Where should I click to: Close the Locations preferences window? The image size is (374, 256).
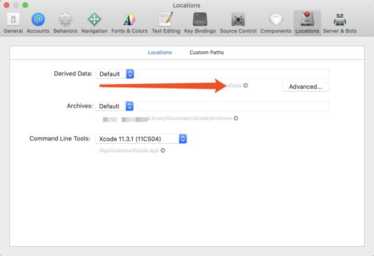point(7,5)
